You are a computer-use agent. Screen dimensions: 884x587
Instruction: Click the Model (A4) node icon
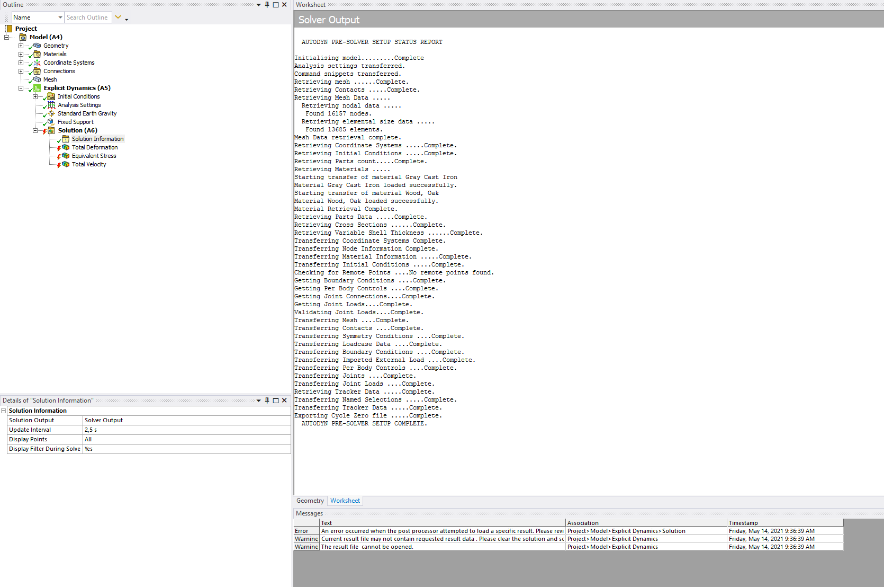pos(23,37)
